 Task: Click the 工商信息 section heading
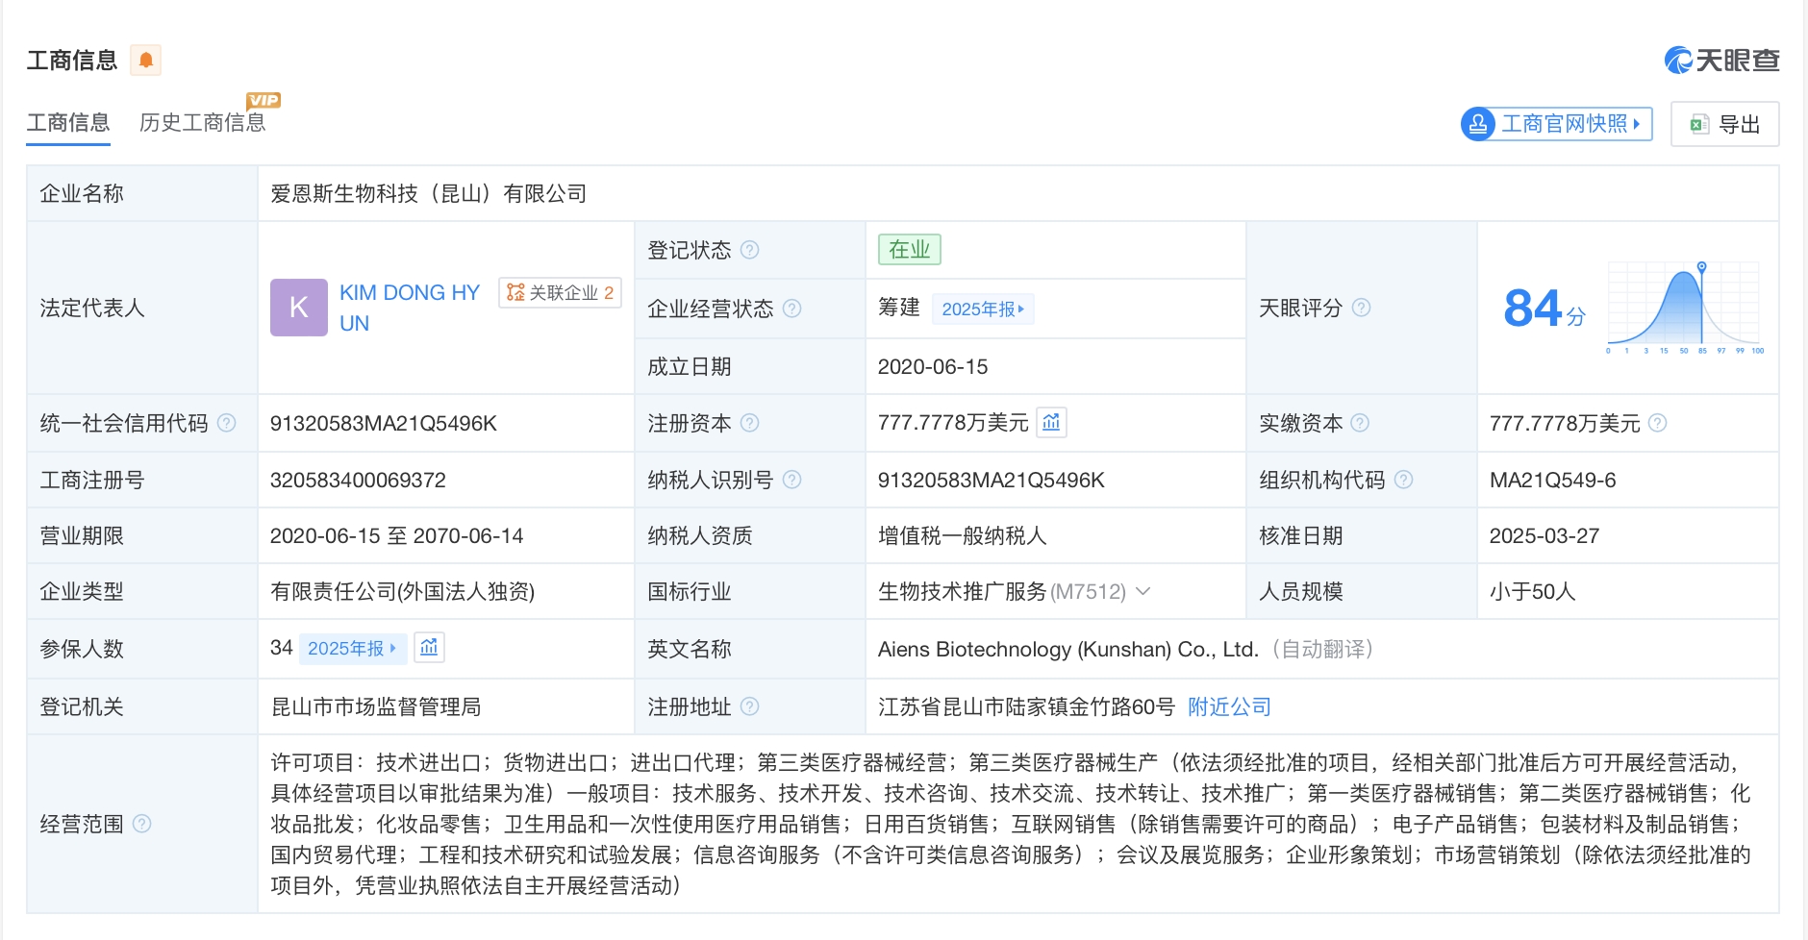[72, 61]
